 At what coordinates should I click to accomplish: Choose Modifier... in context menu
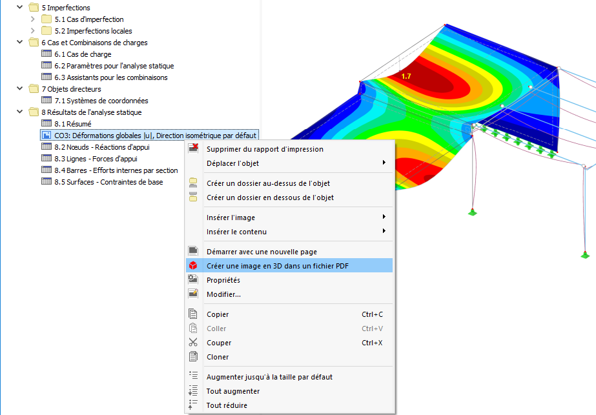pos(289,294)
